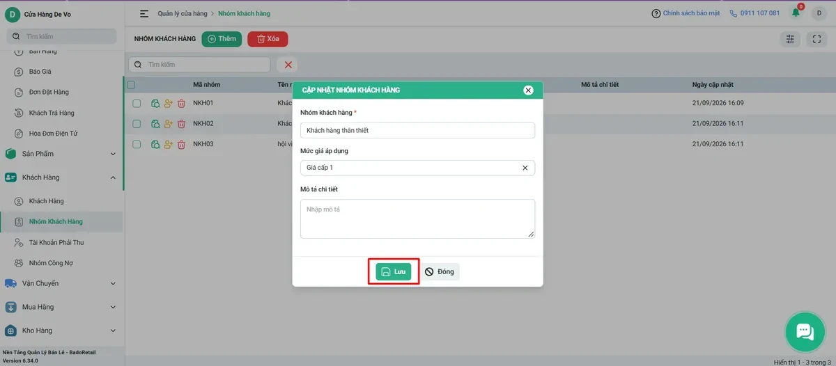
Task: Click the fullscreen expand icon
Action: coord(816,40)
